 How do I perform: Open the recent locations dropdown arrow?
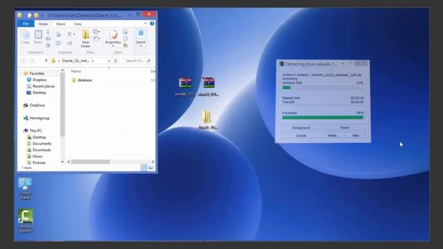[x=39, y=61]
